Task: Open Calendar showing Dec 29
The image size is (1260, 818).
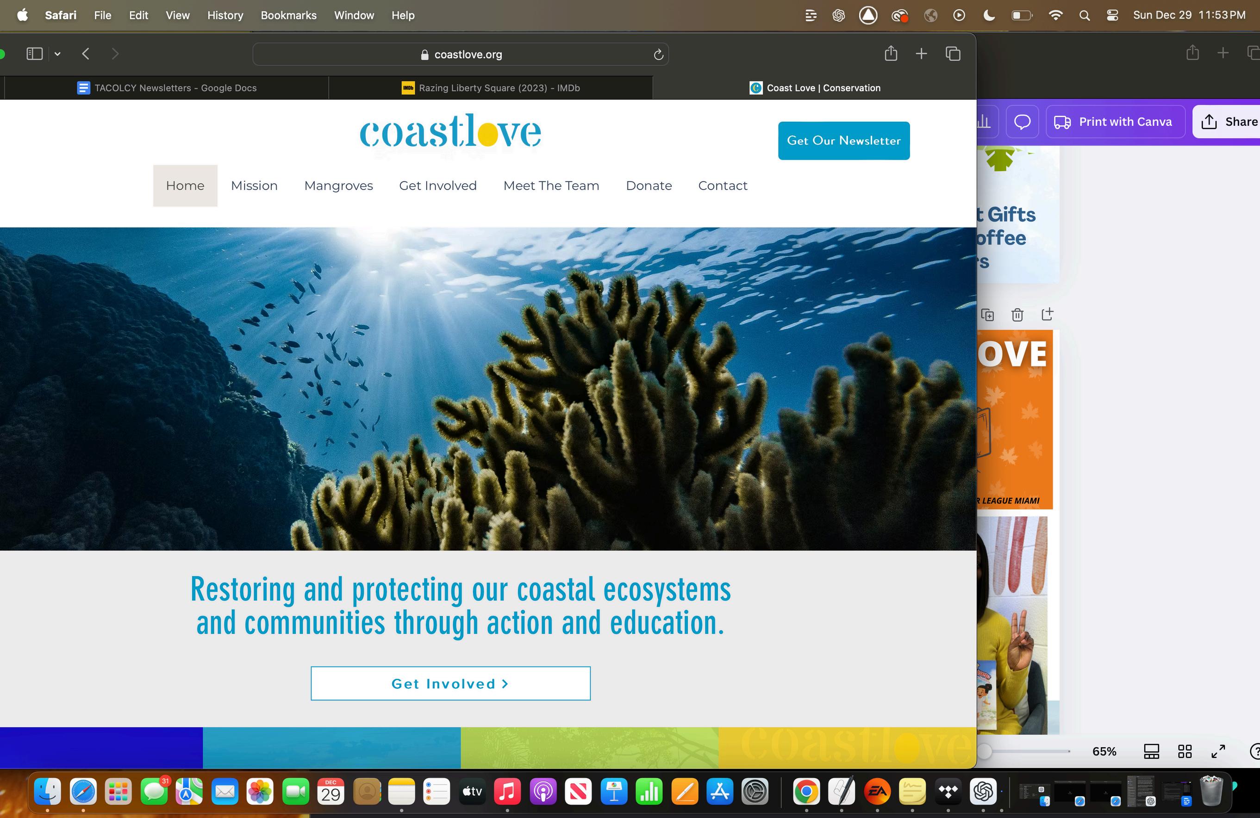Action: click(x=331, y=792)
